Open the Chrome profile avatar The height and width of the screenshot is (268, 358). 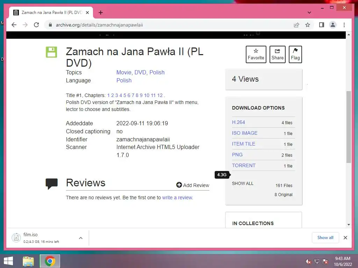tap(333, 25)
